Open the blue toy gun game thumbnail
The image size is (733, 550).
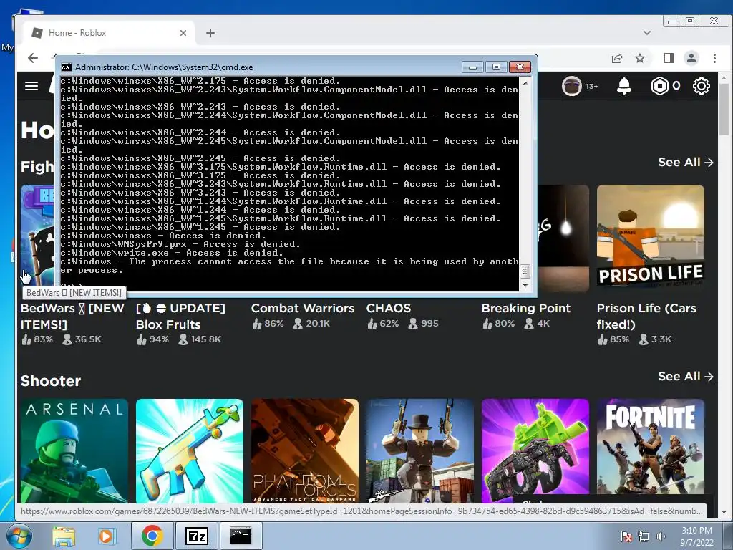click(189, 451)
